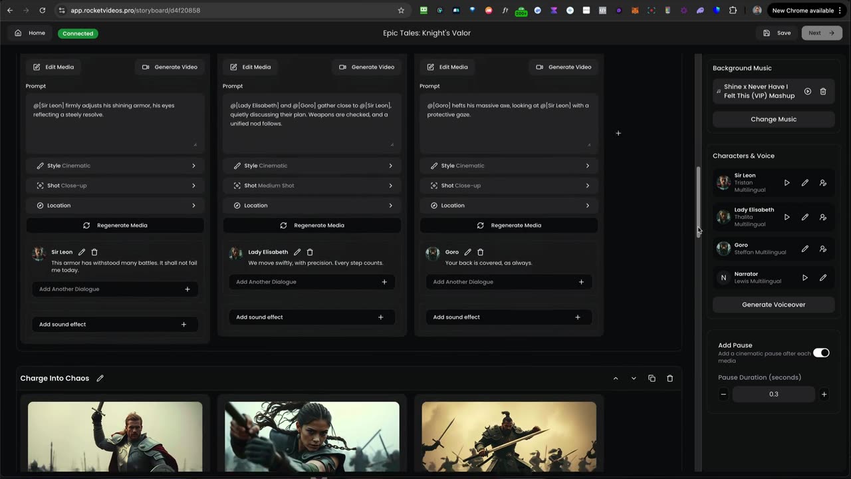Open Shot Close-up options for Goro card
851x479 pixels.
[x=509, y=186]
